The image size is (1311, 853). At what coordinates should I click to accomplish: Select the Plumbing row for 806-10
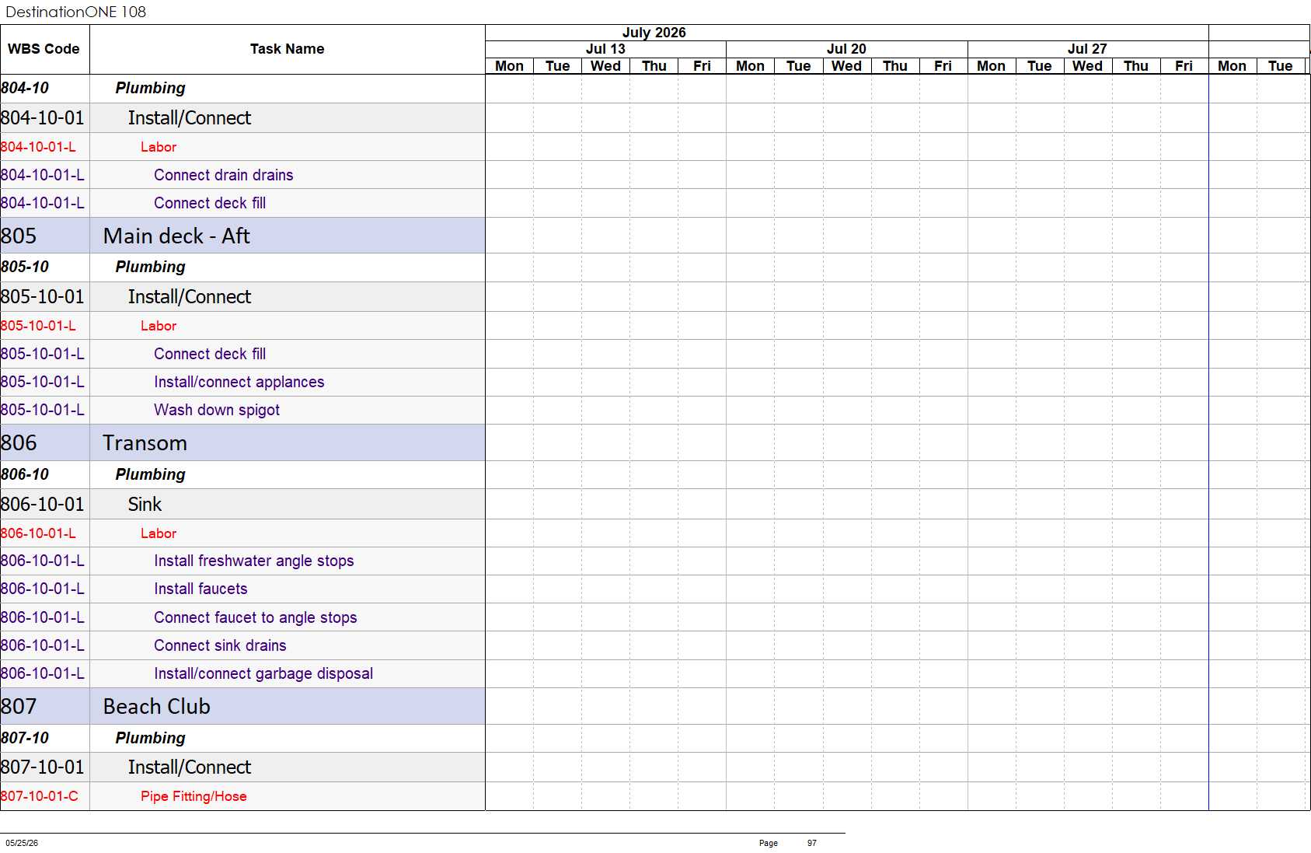pos(288,474)
